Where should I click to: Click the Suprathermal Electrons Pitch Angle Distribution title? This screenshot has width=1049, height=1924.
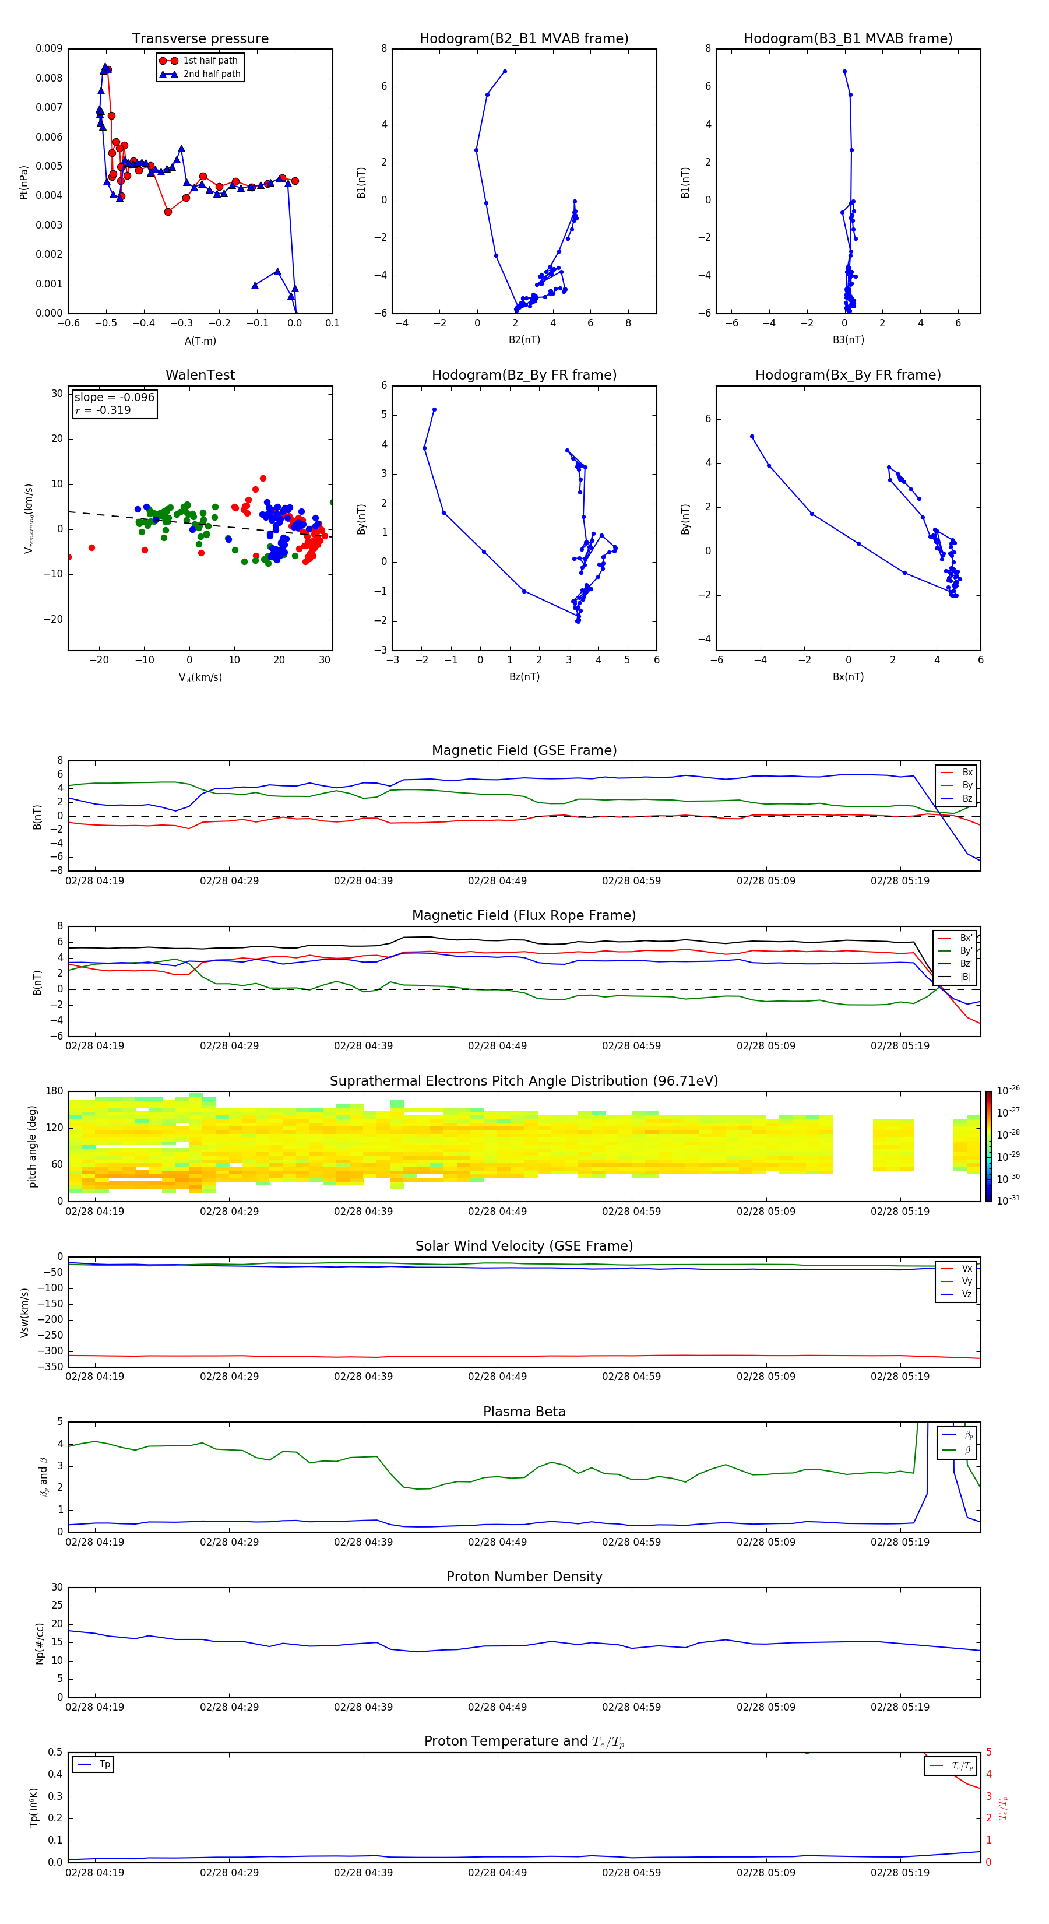pyautogui.click(x=524, y=1082)
